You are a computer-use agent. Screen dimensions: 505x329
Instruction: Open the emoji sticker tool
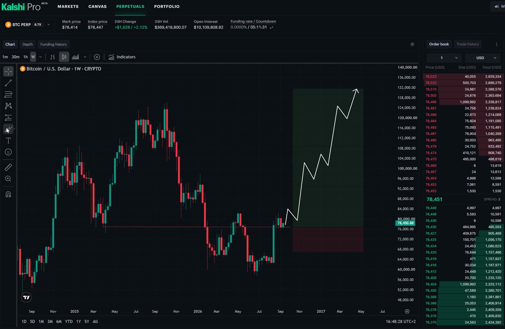pos(8,152)
